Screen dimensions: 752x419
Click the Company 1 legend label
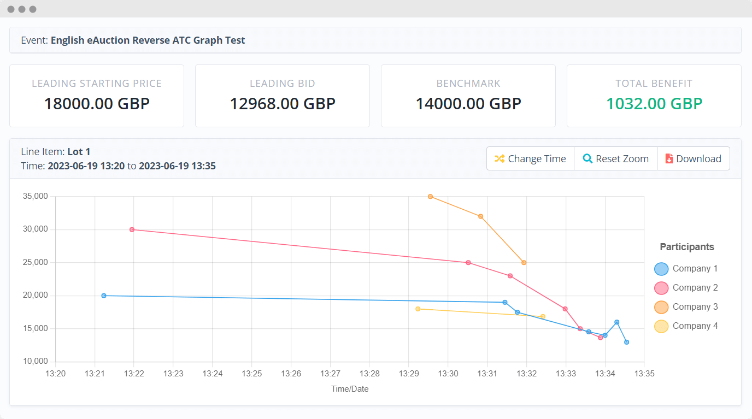tap(695, 269)
